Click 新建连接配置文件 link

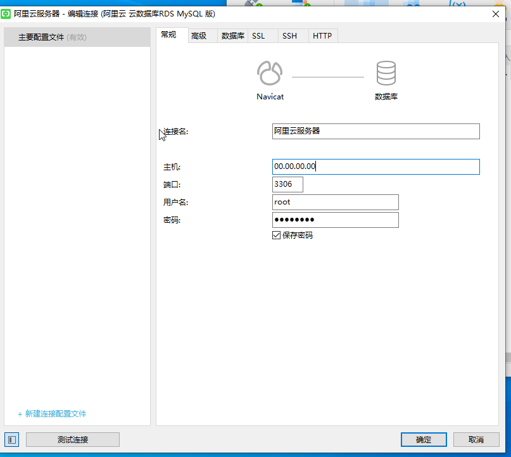click(52, 414)
